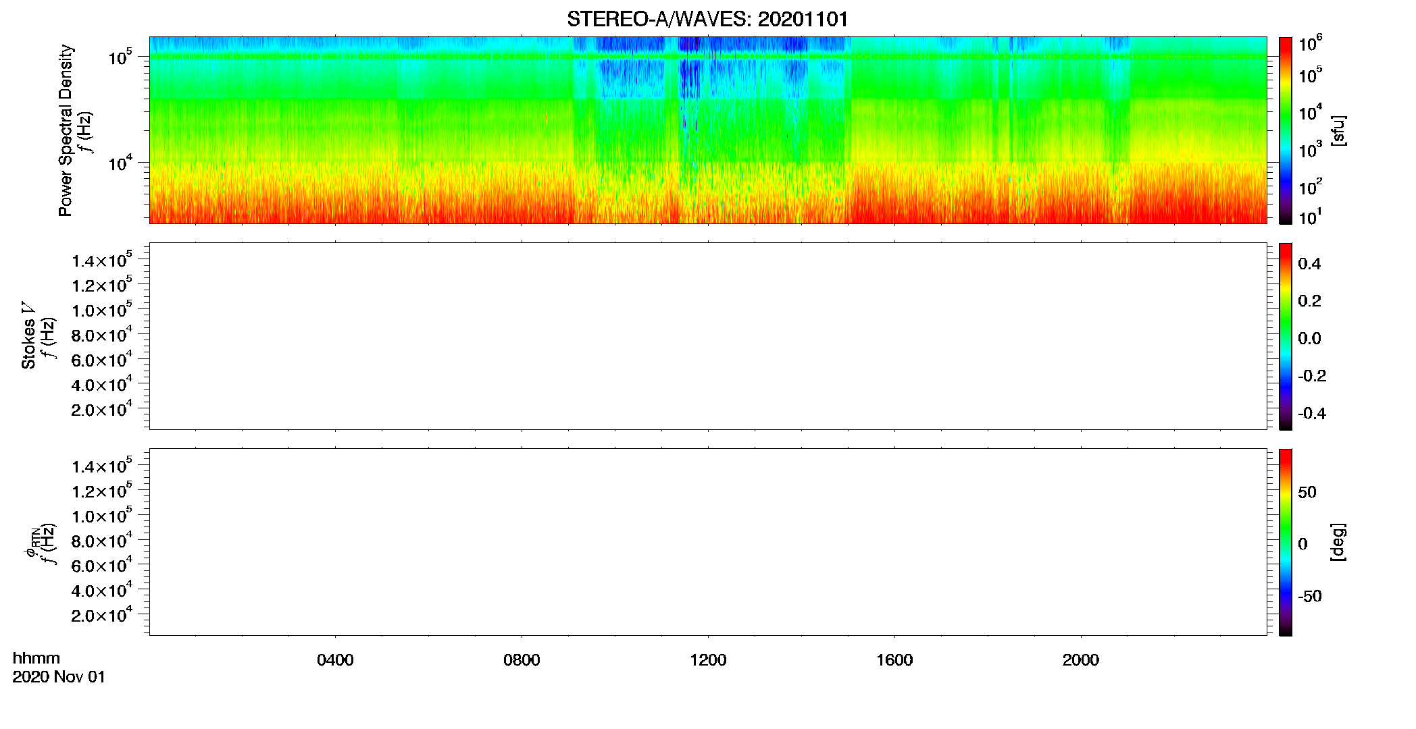Click the STEREO-A/WAVES: 20201101 plot title
Viewport: 1416px width, 729px height.
(x=707, y=20)
